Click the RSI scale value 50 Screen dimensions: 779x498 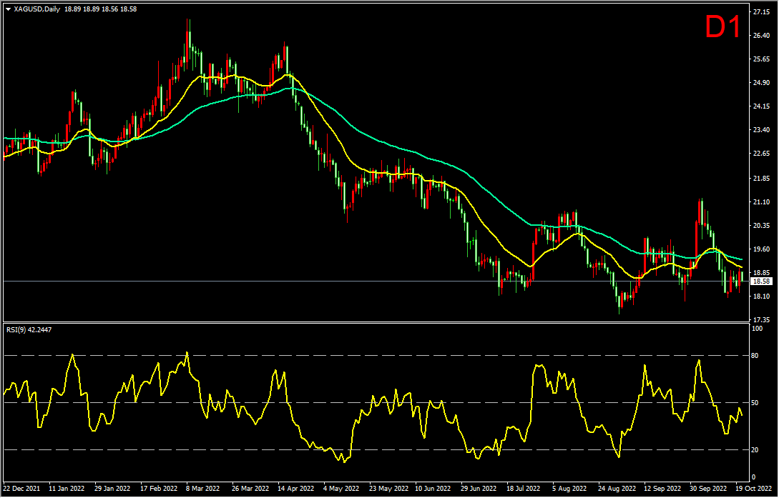click(x=755, y=403)
